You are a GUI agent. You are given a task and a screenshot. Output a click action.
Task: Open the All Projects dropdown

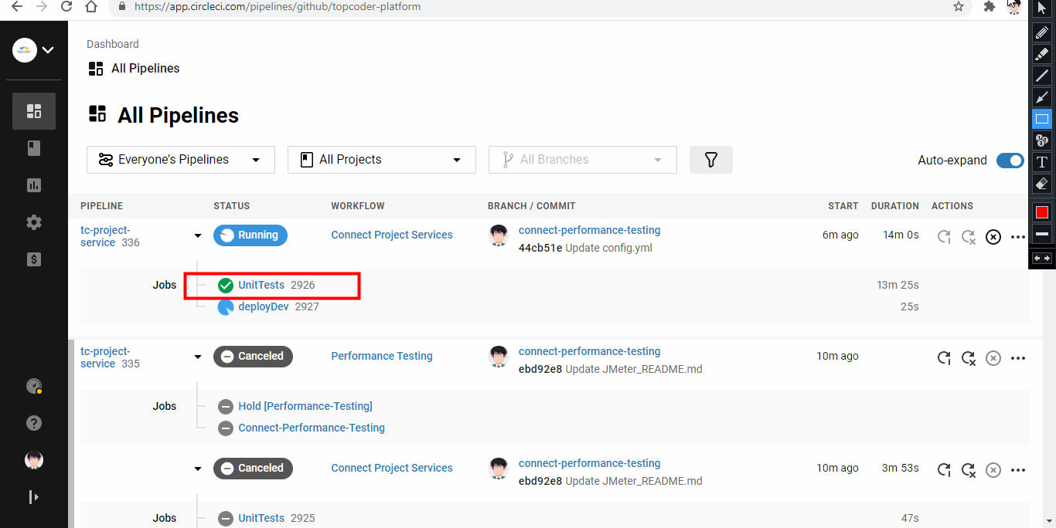(382, 160)
